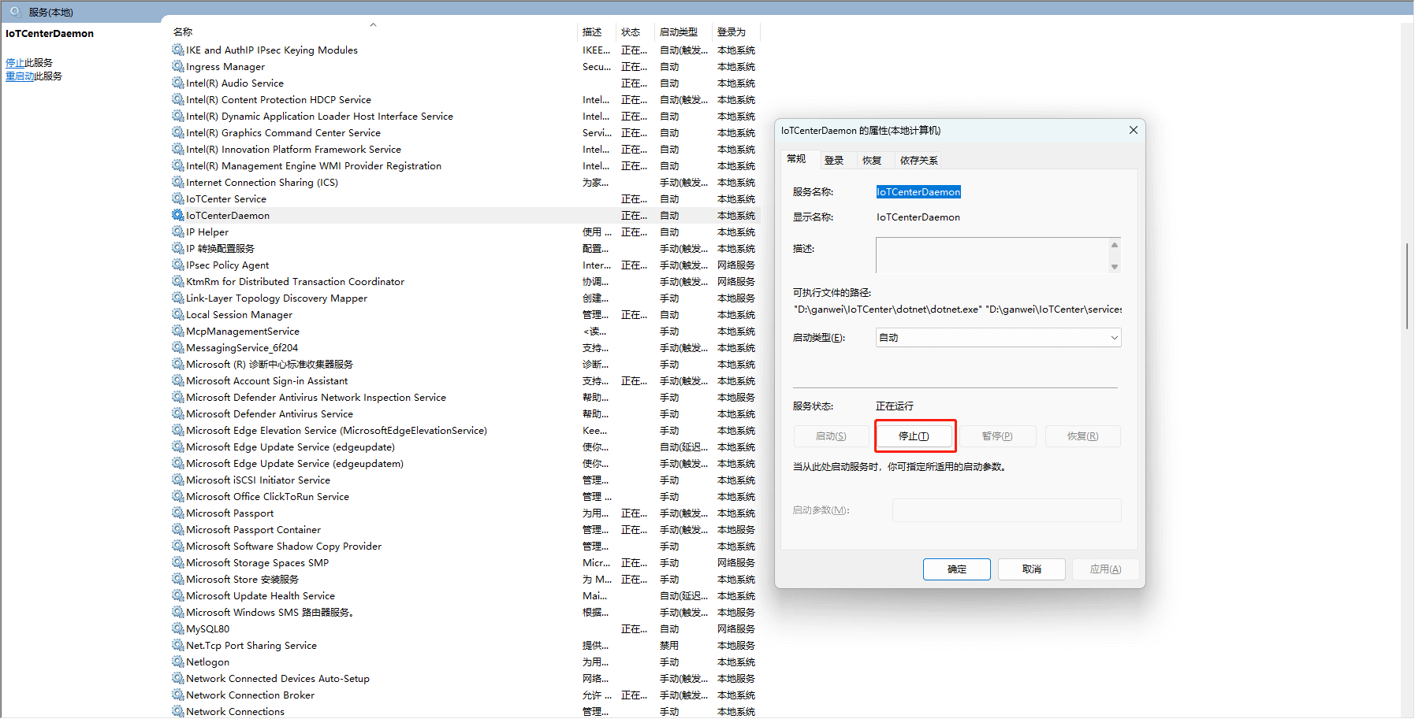Switch to the 登录 tab

[833, 161]
